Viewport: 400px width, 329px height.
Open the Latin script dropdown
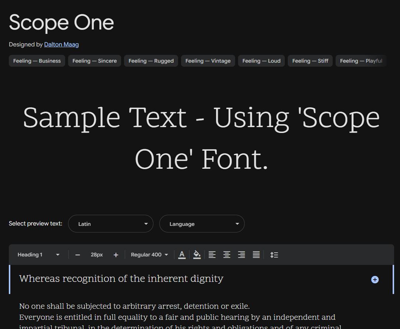coord(111,224)
